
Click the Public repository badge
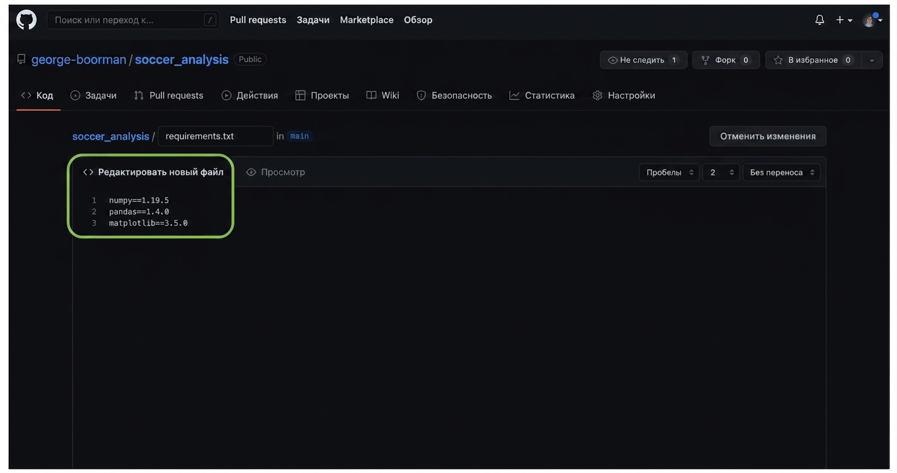[x=250, y=59]
